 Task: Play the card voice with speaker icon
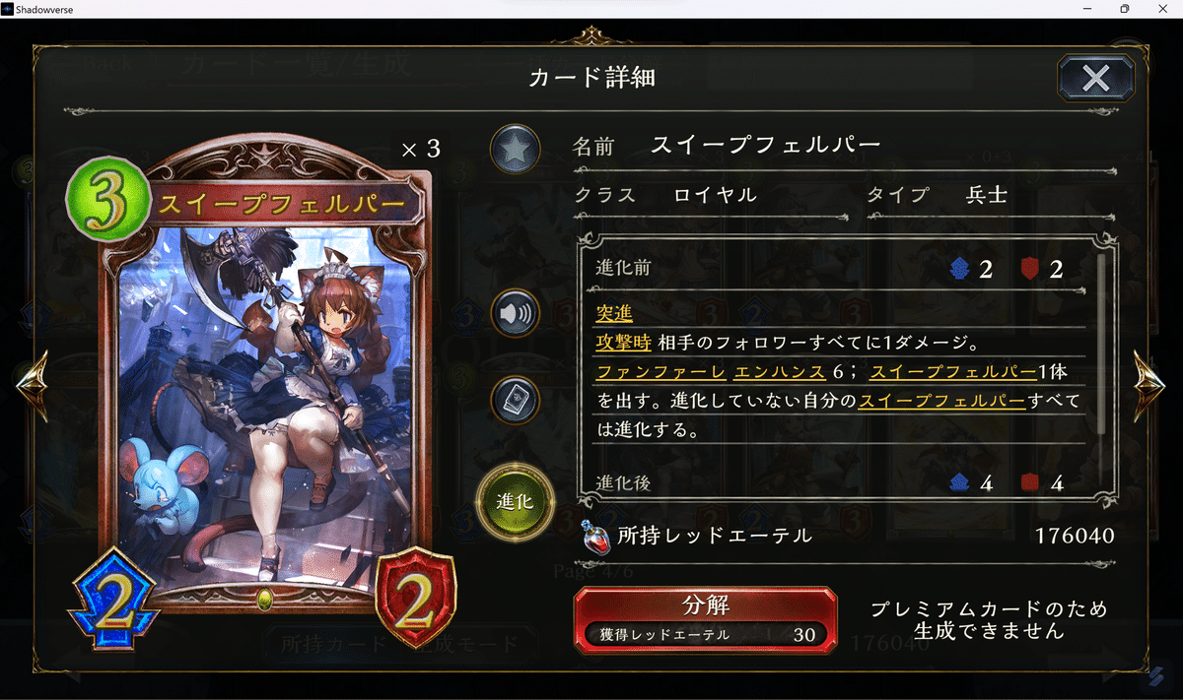pyautogui.click(x=517, y=315)
